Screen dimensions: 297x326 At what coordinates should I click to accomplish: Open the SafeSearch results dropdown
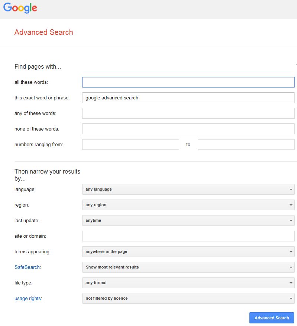(x=188, y=267)
